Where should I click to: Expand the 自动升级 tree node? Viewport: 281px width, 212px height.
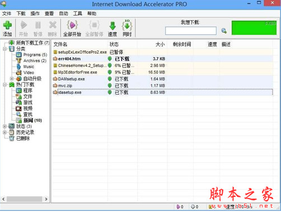tap(12, 79)
